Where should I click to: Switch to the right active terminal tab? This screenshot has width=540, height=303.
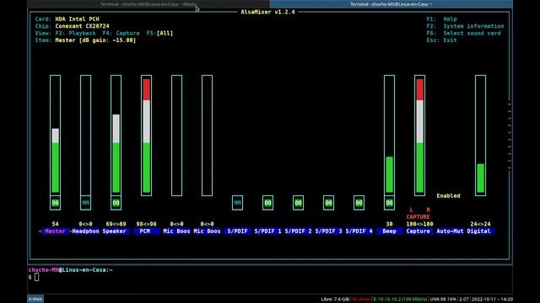(391, 4)
